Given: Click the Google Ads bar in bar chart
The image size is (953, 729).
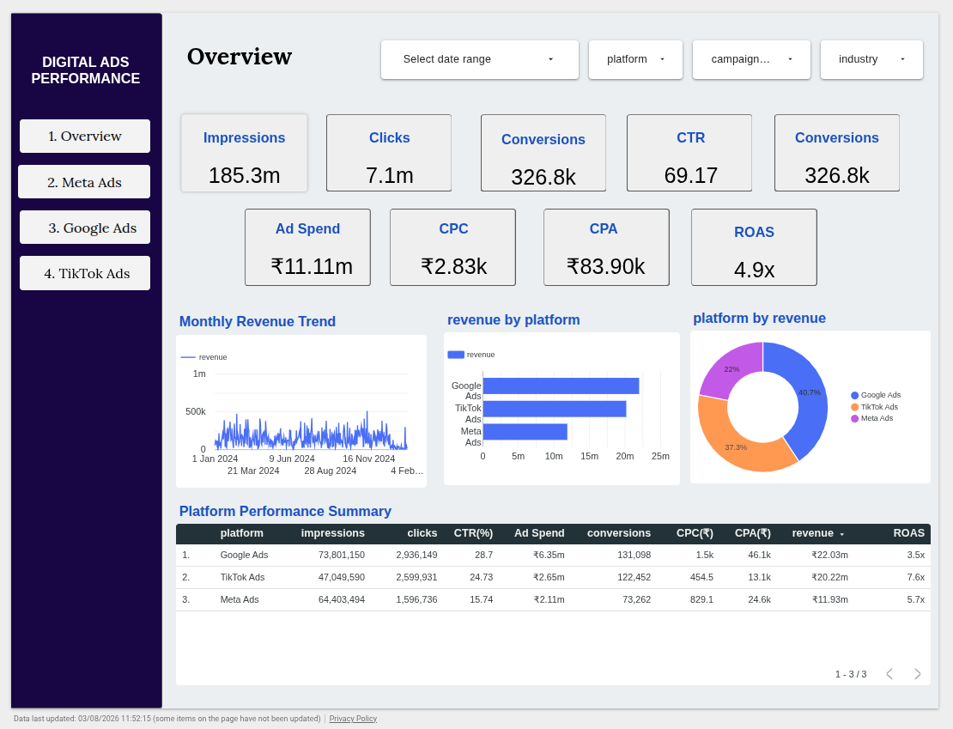Looking at the screenshot, I should point(561,386).
